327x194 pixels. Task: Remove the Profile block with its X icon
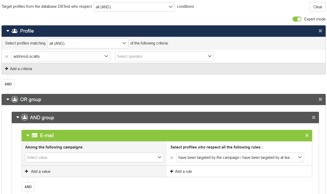320,31
